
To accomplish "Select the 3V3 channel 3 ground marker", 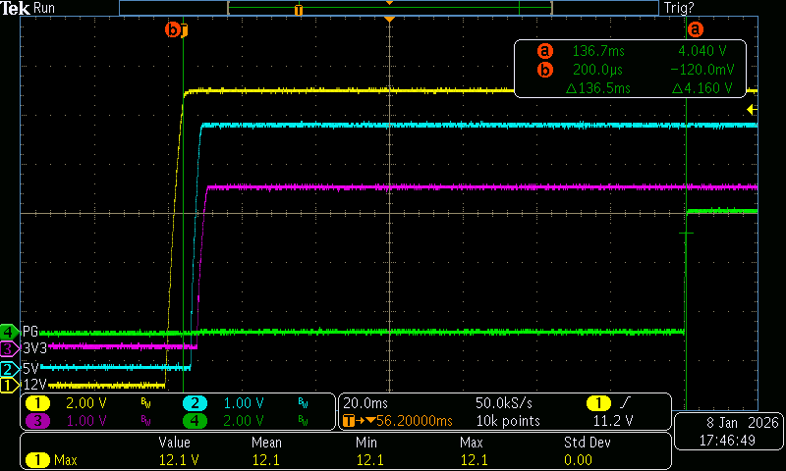I will pos(9,347).
